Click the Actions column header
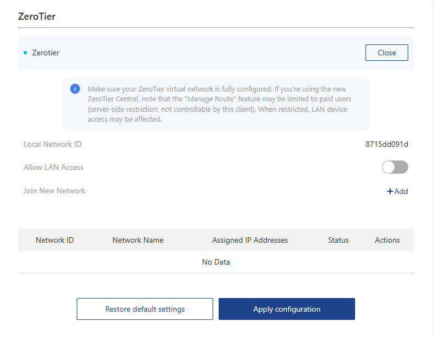 [387, 240]
